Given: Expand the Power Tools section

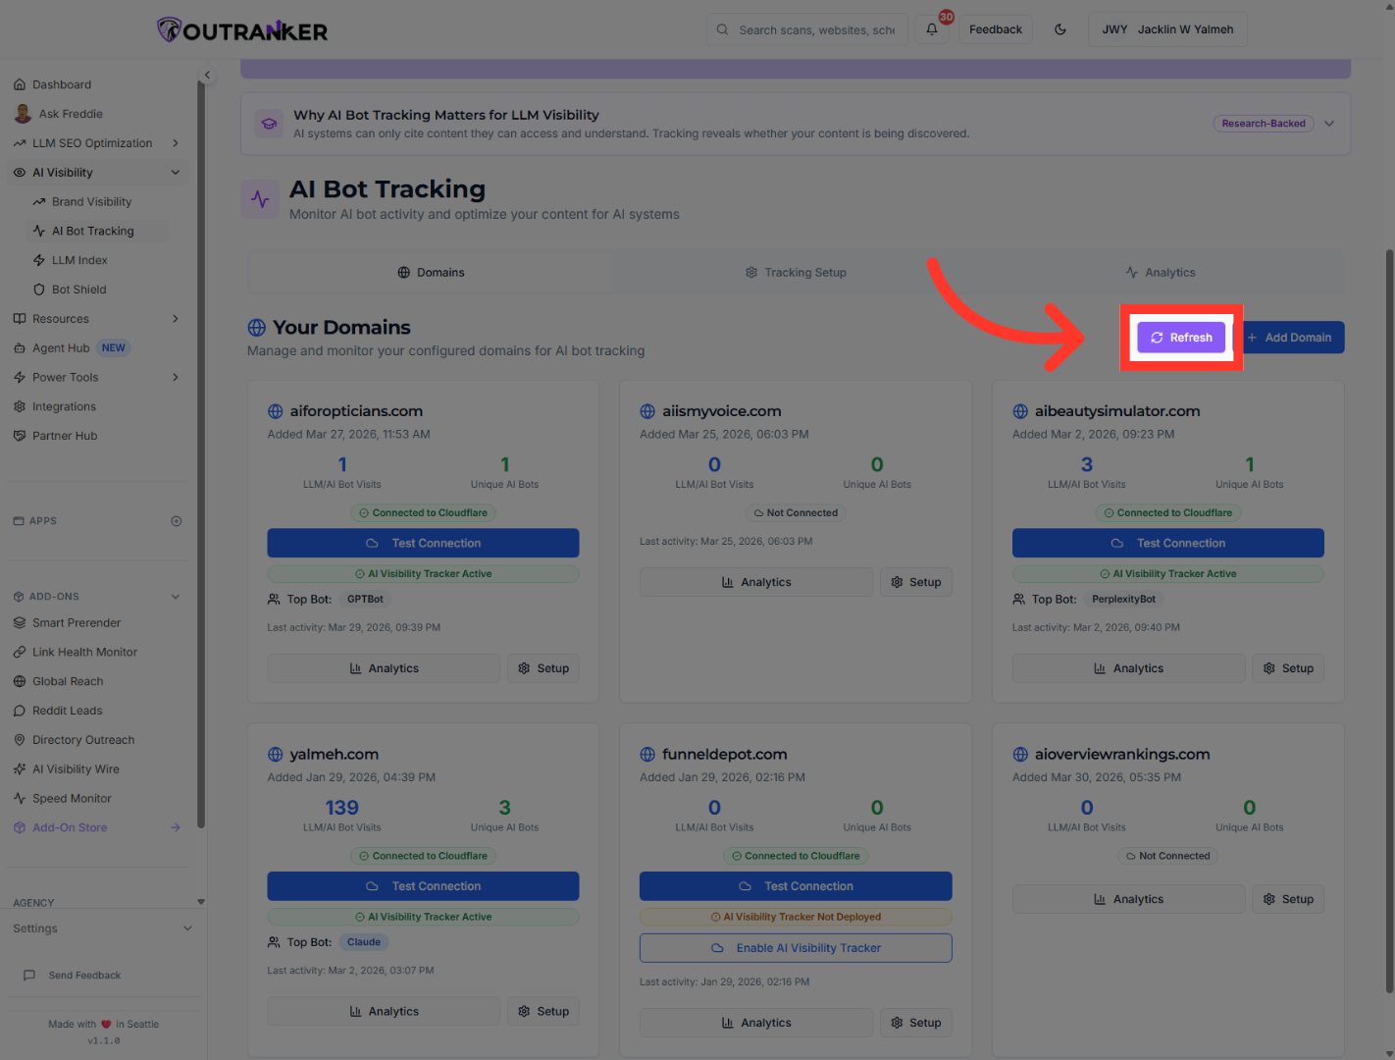Looking at the screenshot, I should coord(63,377).
